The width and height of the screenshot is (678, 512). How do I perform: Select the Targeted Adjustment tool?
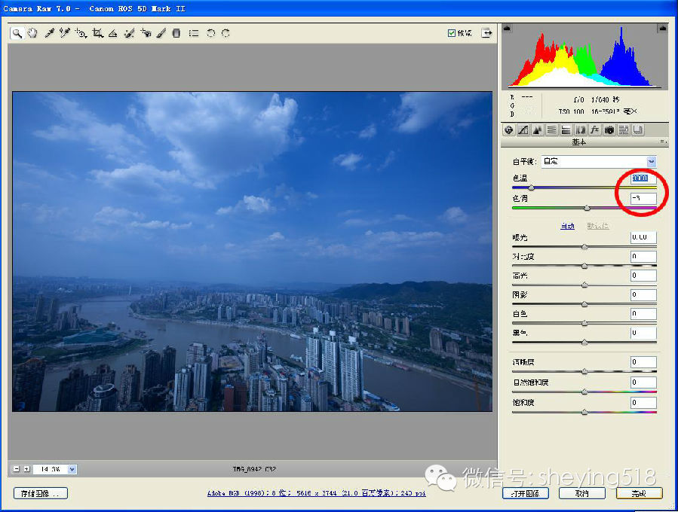tap(81, 33)
